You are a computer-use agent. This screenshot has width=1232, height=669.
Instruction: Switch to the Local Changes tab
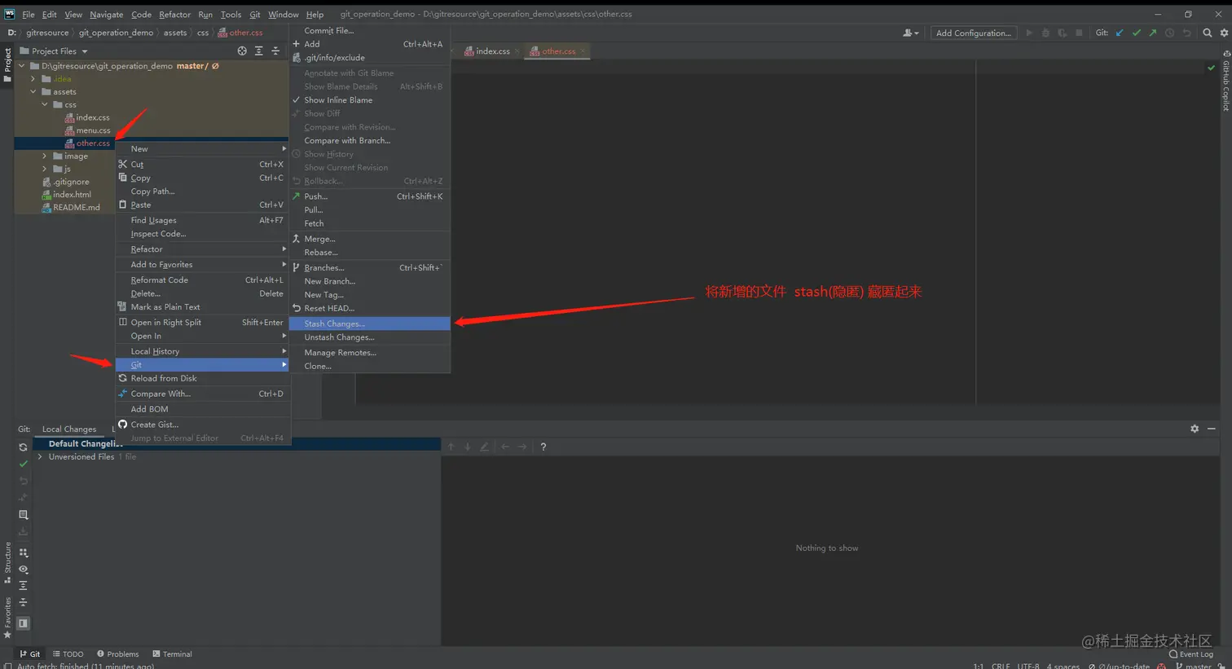(69, 429)
